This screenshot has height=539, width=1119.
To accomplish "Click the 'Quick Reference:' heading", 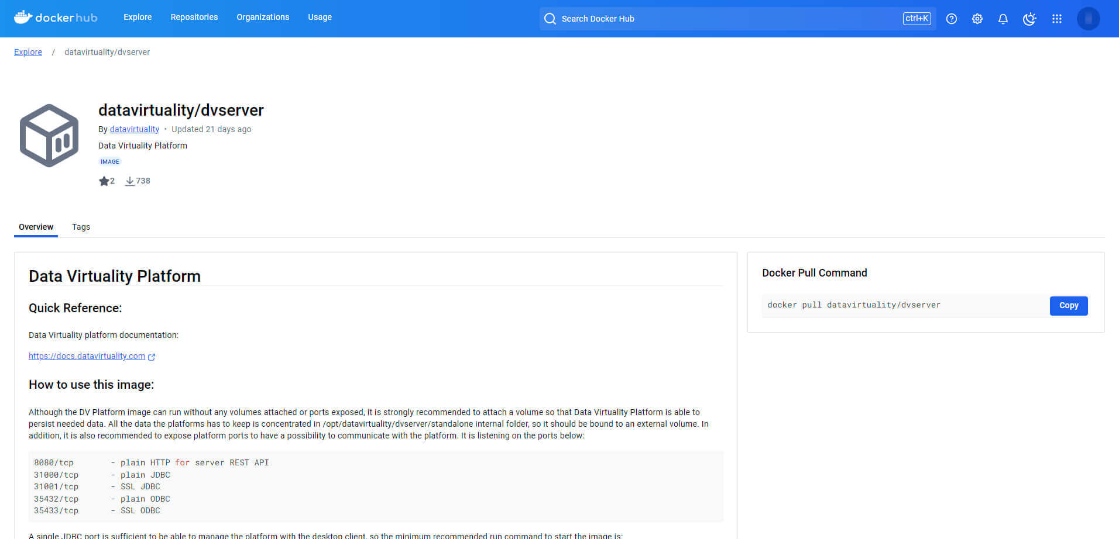I will point(75,308).
